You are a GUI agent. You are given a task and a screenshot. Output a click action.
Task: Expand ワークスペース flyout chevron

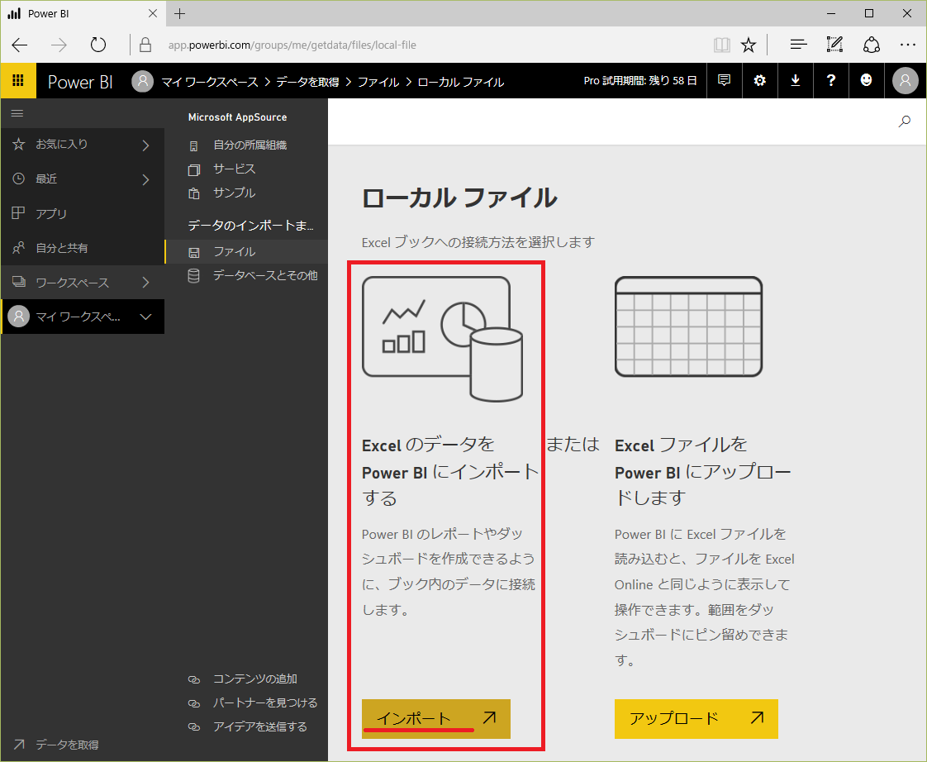click(x=145, y=283)
